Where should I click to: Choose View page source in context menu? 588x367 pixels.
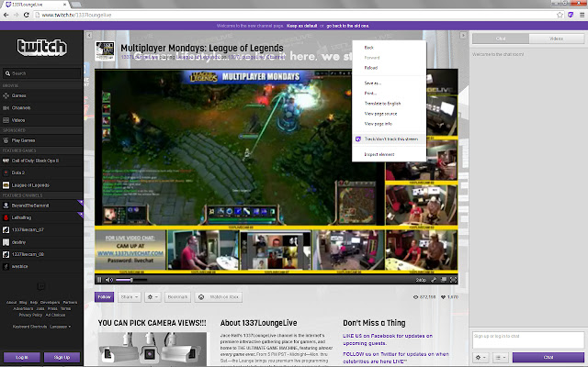[389, 114]
